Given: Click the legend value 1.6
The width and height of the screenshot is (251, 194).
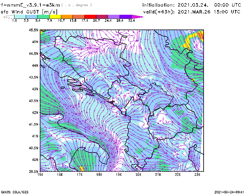Looking at the screenshot, I should [14, 20].
